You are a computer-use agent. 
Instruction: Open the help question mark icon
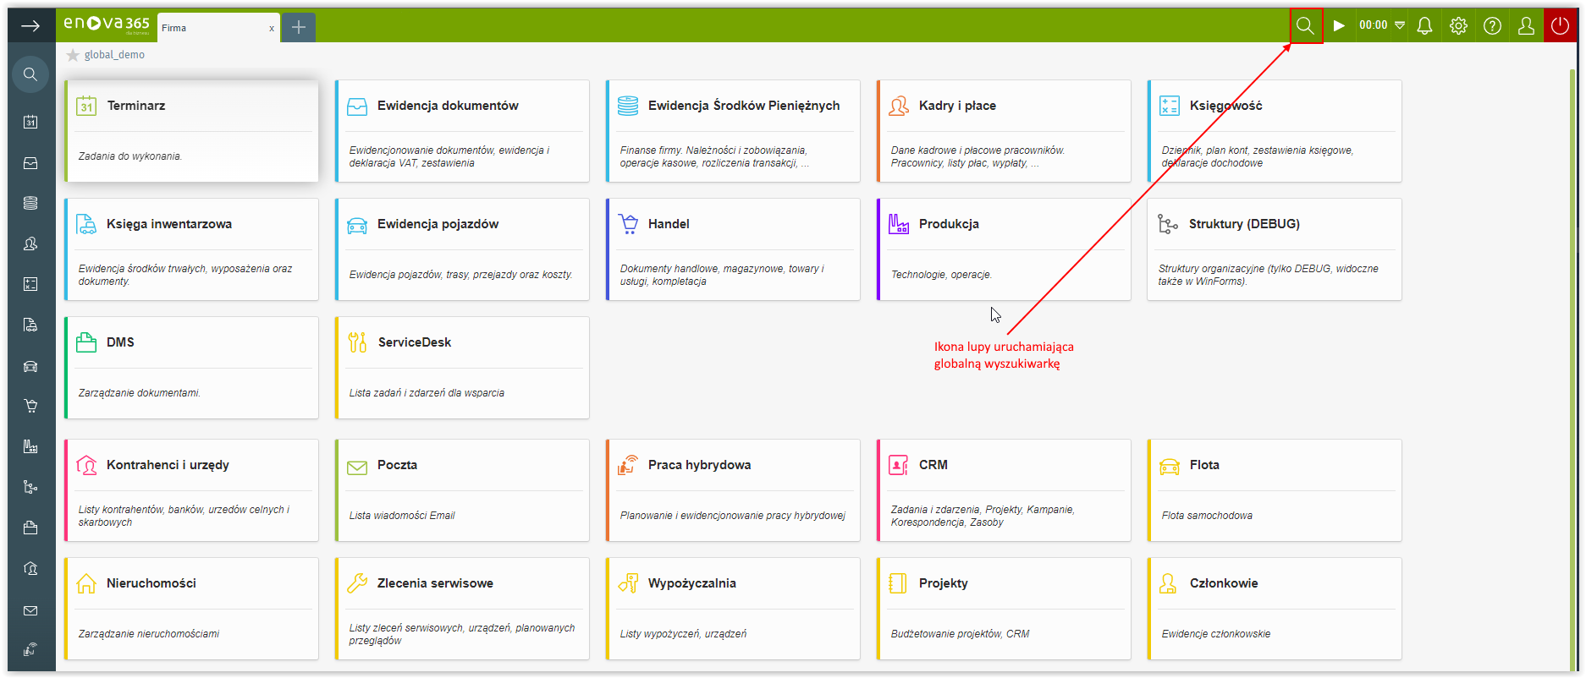pos(1492,25)
